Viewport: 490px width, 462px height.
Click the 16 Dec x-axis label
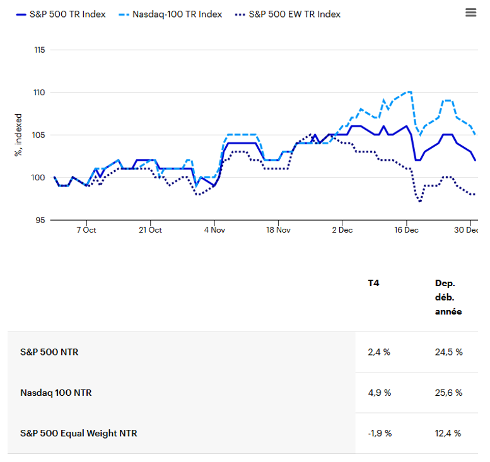click(x=406, y=230)
